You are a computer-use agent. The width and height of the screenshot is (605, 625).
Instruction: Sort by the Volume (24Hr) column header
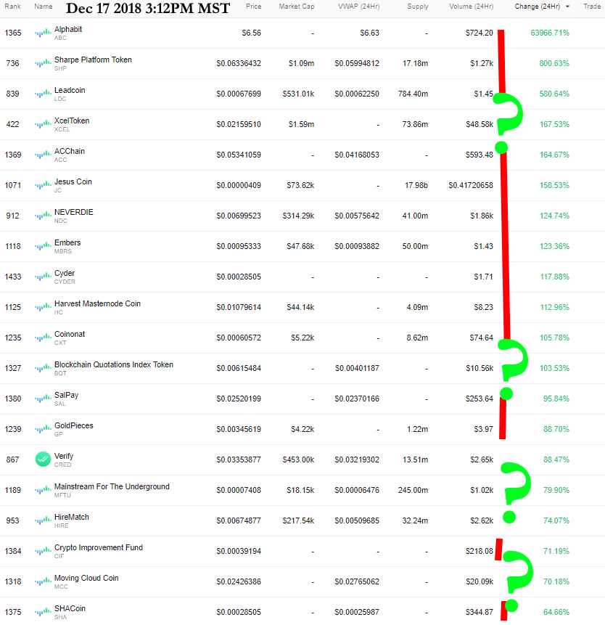click(472, 7)
